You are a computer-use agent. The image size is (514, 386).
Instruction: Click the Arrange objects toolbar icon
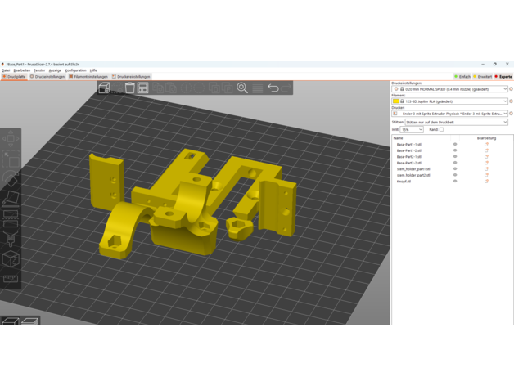[142, 88]
